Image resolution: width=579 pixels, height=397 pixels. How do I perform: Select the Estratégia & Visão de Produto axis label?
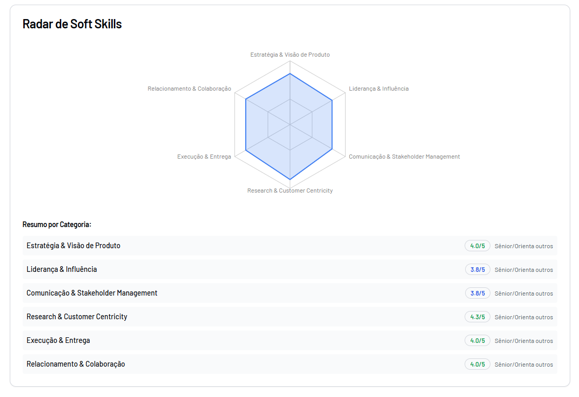point(290,55)
